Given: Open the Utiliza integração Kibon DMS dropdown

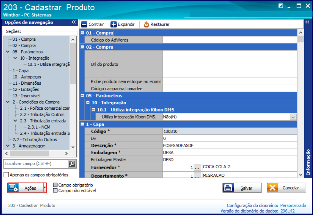Looking at the screenshot, I should (293, 117).
